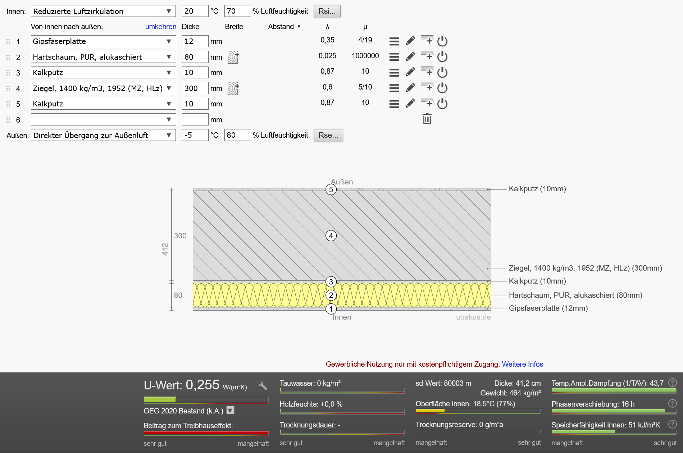This screenshot has height=453, width=683.
Task: Click the pencil edit icon for Gipsfaserplatte
Action: 410,41
